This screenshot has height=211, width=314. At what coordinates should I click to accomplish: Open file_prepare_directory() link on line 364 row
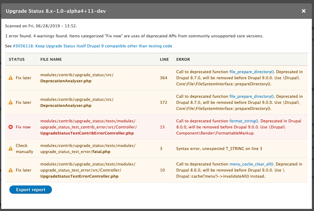pyautogui.click(x=252, y=72)
